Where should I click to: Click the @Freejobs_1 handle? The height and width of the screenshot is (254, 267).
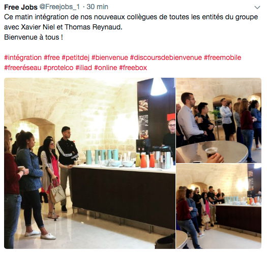click(60, 7)
